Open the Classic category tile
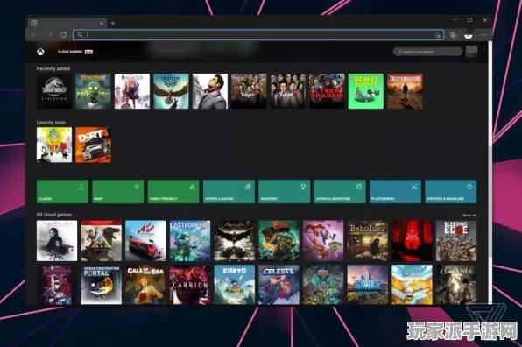This screenshot has width=522, height=347. (62, 192)
